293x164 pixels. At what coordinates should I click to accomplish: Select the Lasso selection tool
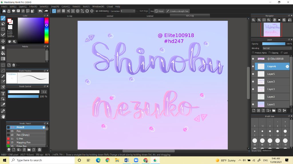click(x=3, y=71)
